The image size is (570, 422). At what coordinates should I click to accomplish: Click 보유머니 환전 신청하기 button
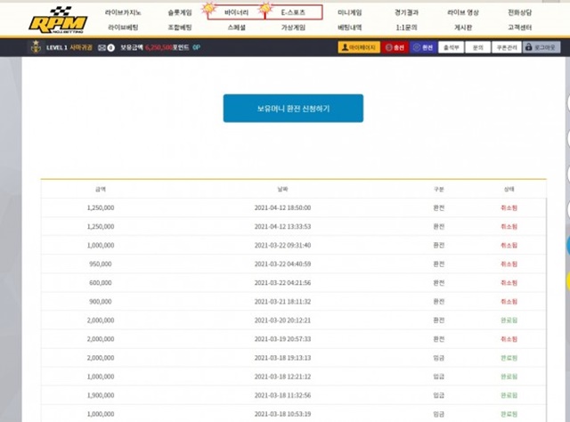point(293,109)
